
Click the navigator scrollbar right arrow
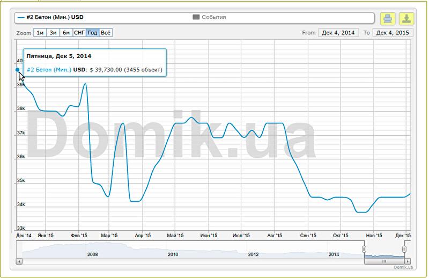pyautogui.click(x=408, y=261)
